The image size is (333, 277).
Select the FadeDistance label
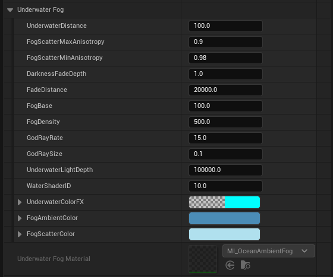point(47,90)
